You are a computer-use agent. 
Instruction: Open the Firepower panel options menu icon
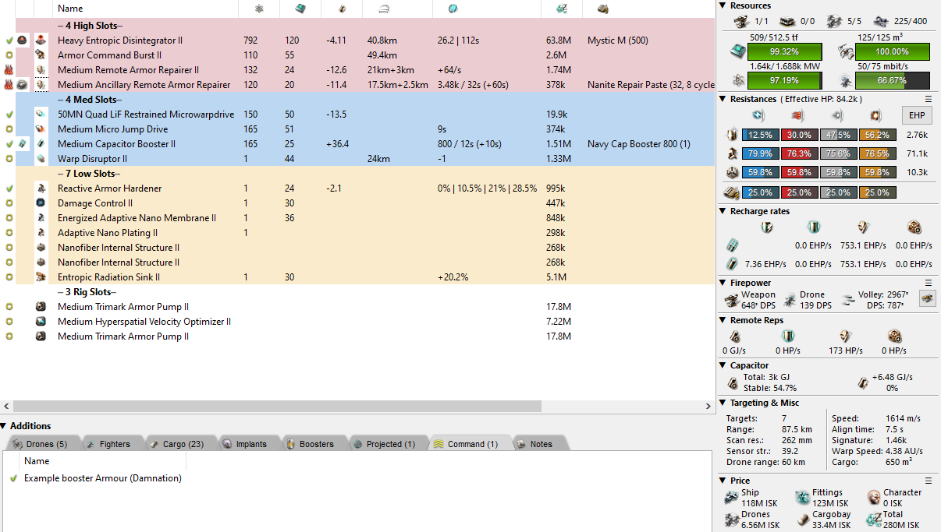pos(929,283)
